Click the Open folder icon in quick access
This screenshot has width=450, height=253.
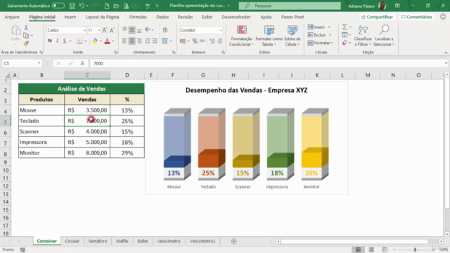(116, 6)
